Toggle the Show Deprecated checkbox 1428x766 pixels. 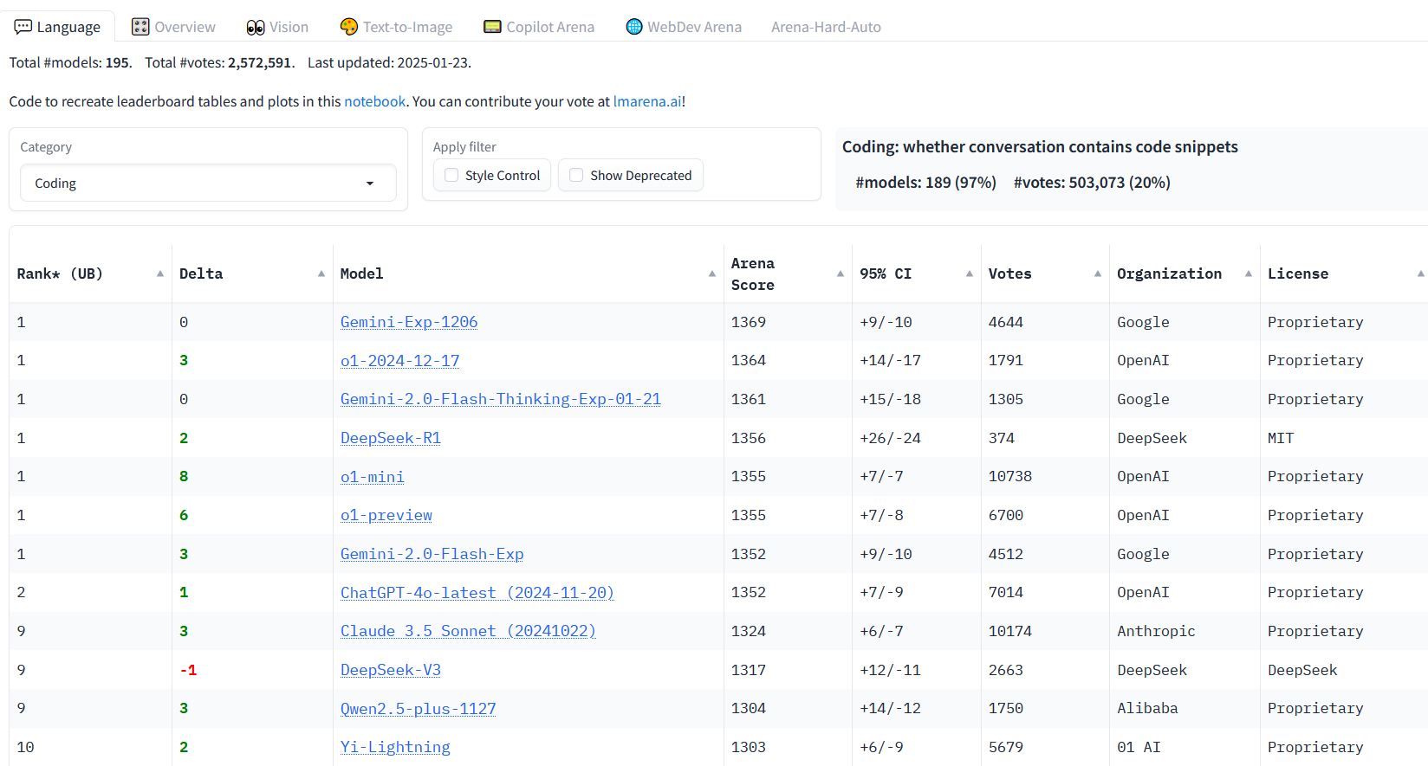pyautogui.click(x=576, y=175)
